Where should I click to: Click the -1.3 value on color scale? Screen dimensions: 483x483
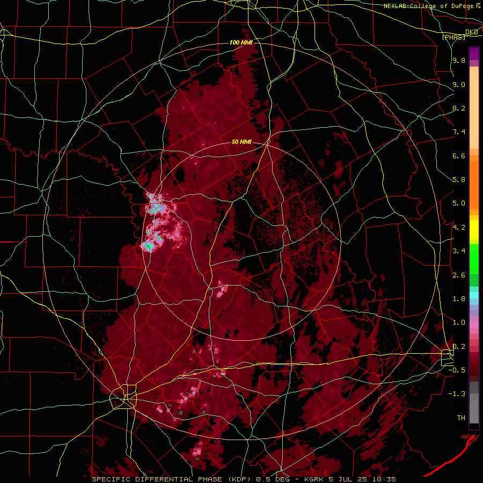coord(457,394)
